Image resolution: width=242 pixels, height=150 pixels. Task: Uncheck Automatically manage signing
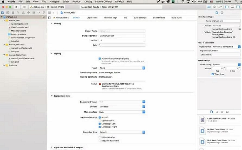click(x=100, y=59)
